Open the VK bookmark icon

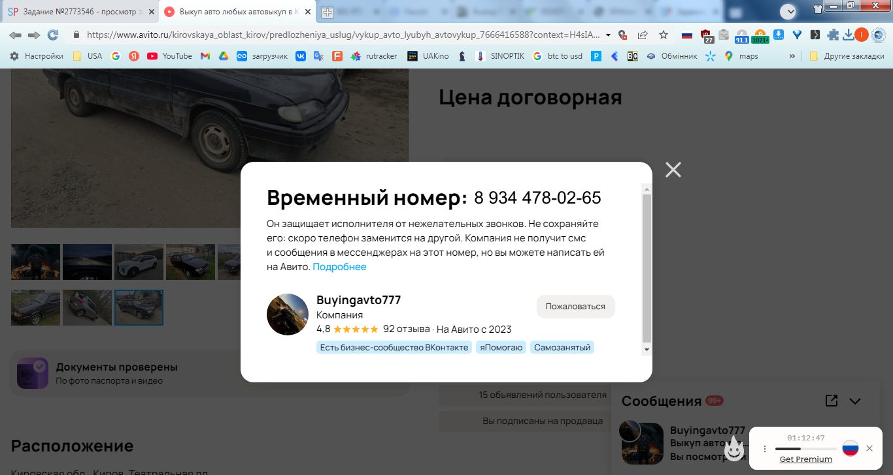pyautogui.click(x=301, y=56)
